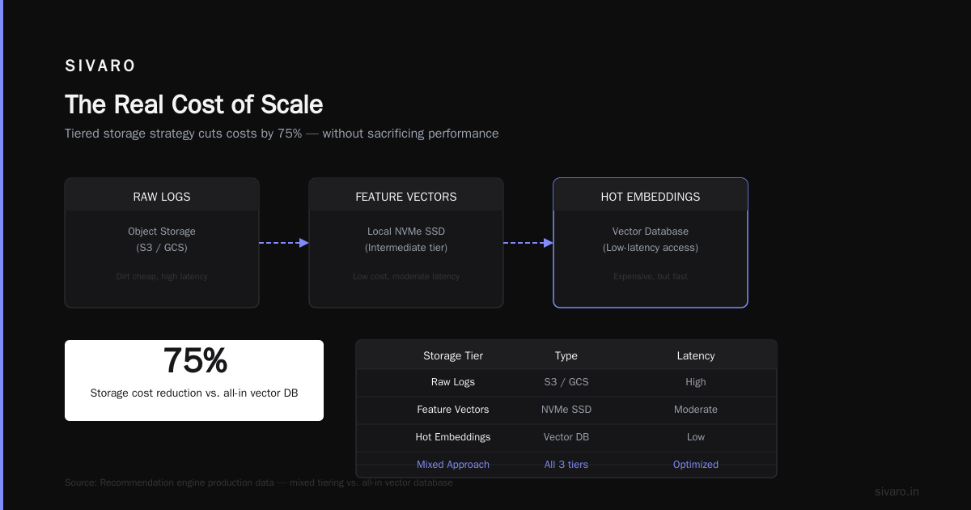Click the 'Type' column header

pyautogui.click(x=566, y=355)
